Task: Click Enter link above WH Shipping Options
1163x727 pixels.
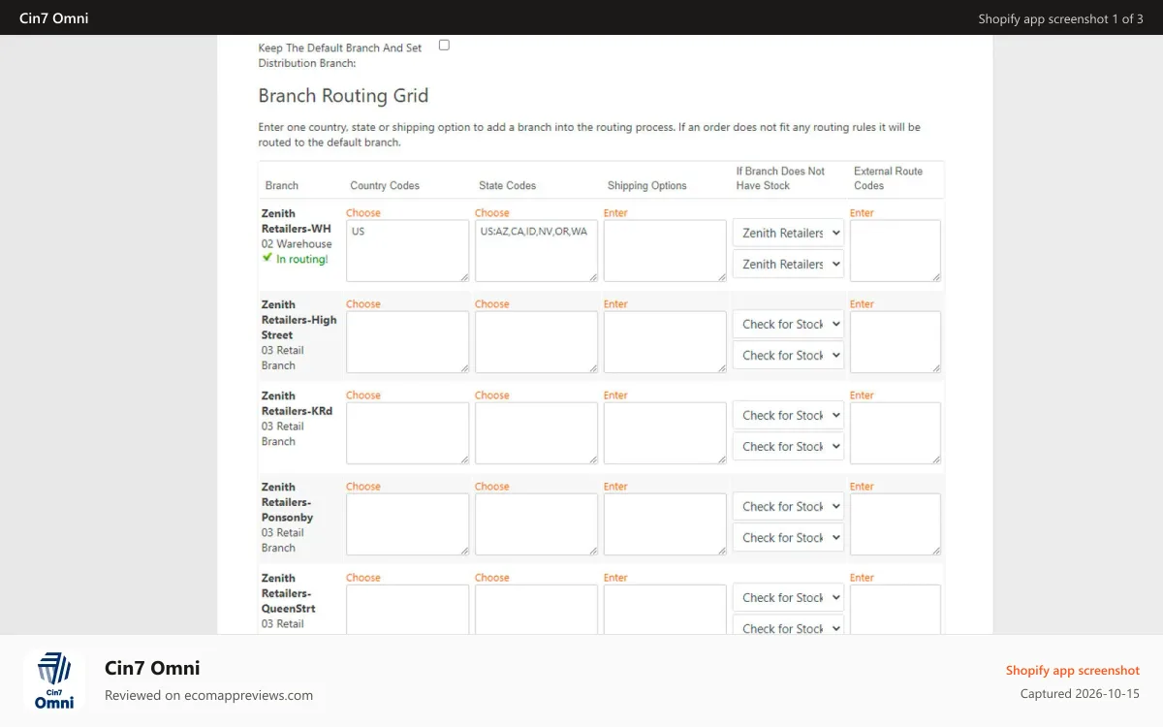Action: 615,213
